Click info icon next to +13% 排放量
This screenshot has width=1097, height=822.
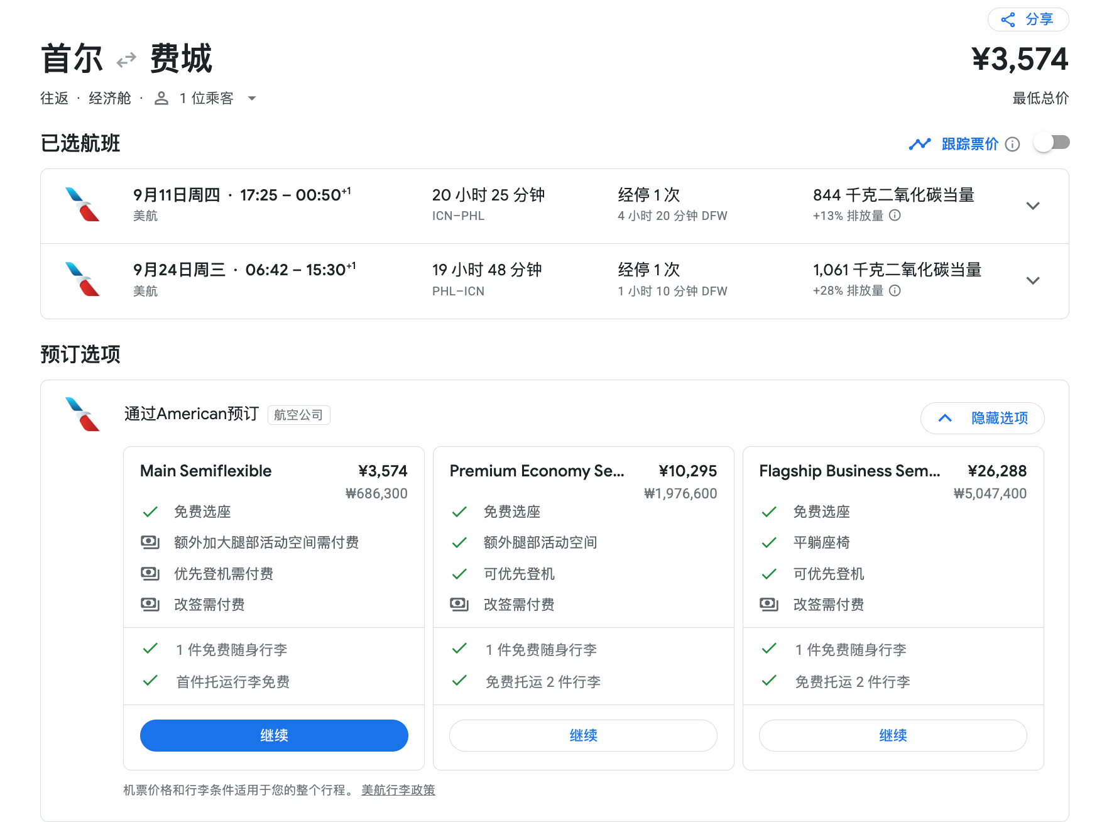click(895, 216)
